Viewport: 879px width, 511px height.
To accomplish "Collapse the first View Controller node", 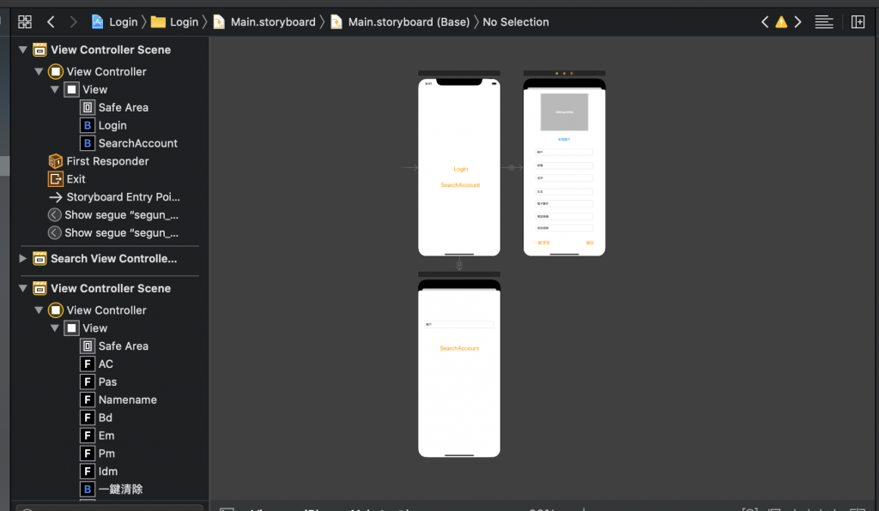I will pyautogui.click(x=39, y=72).
